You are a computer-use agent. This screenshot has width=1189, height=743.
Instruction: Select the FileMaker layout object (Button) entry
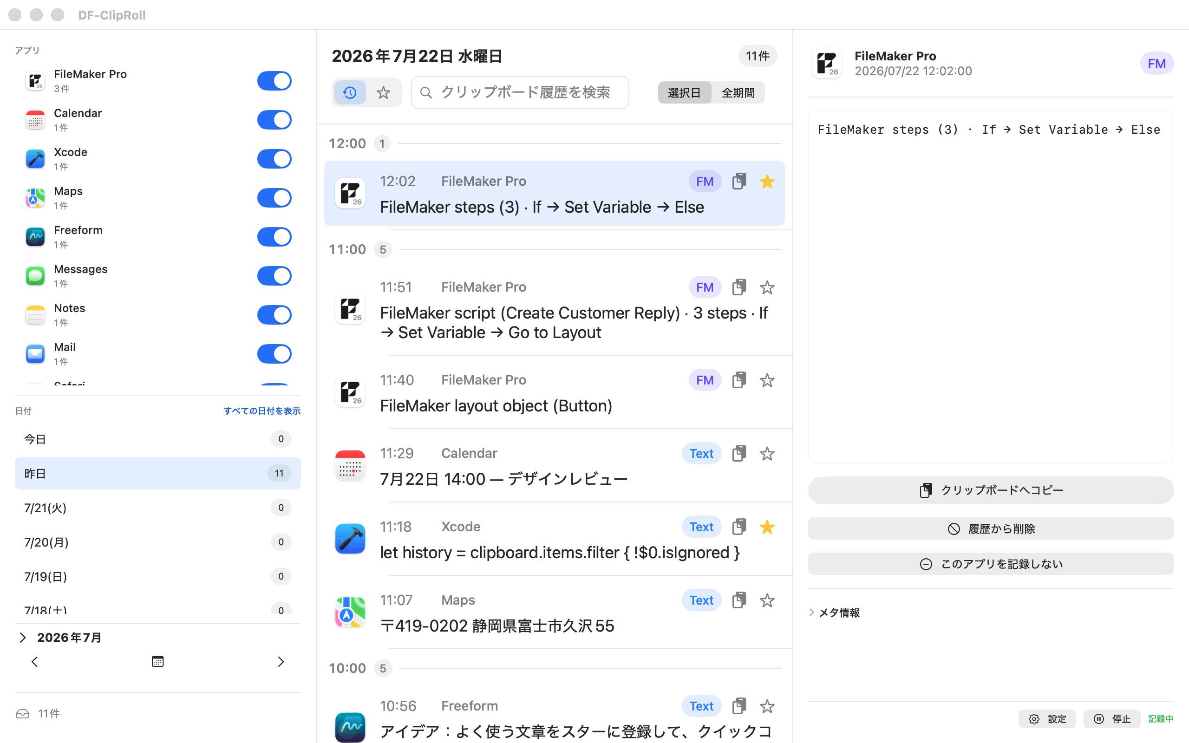point(554,392)
